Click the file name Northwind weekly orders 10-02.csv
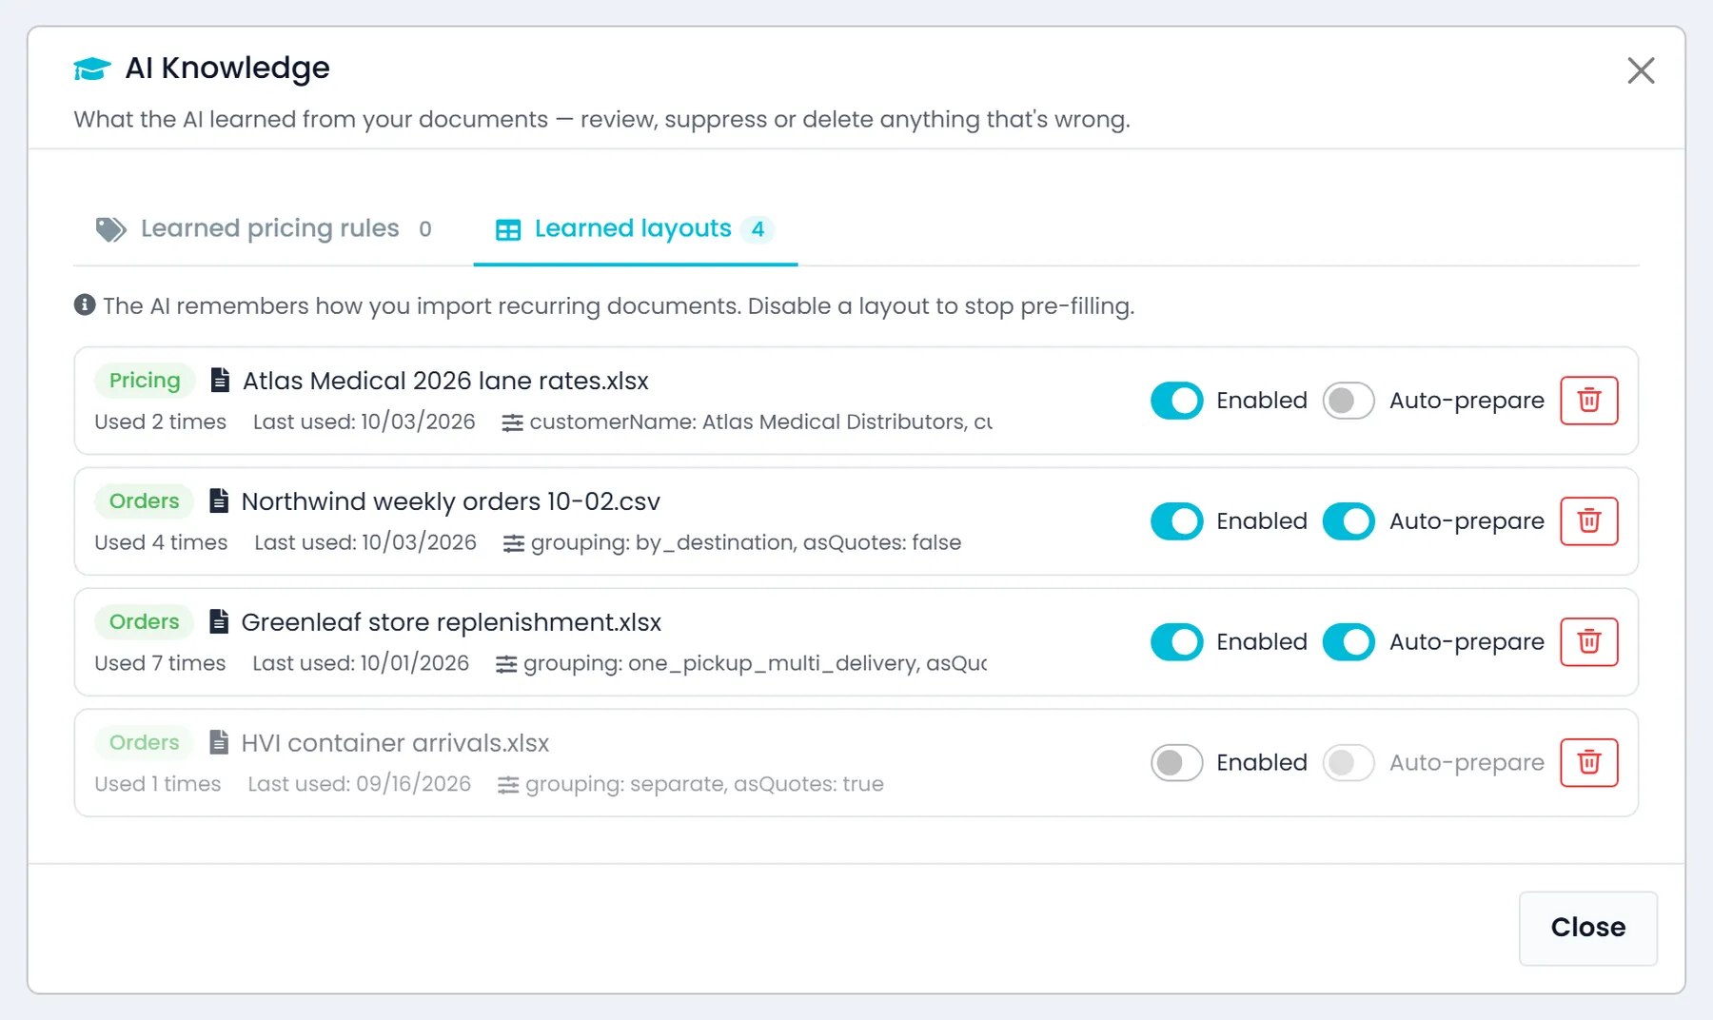1713x1020 pixels. tap(450, 501)
